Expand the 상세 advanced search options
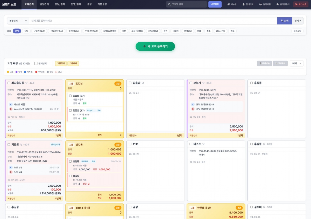311x219 pixels. (298, 21)
